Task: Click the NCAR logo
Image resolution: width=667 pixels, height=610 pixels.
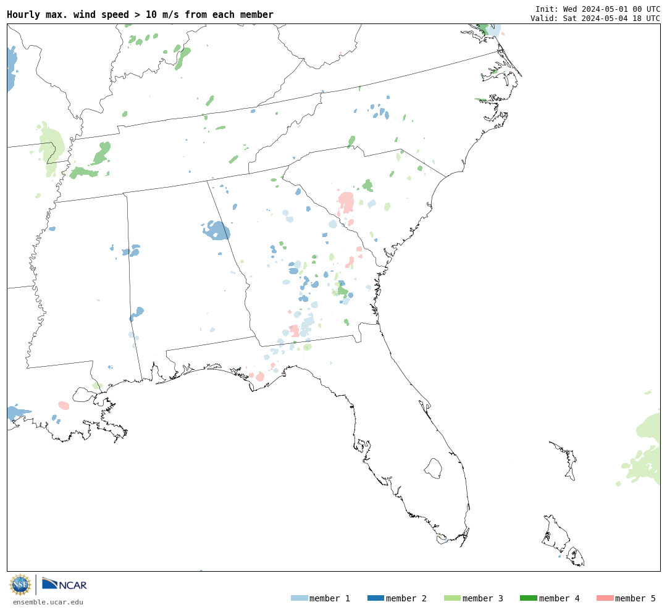Action: (64, 584)
